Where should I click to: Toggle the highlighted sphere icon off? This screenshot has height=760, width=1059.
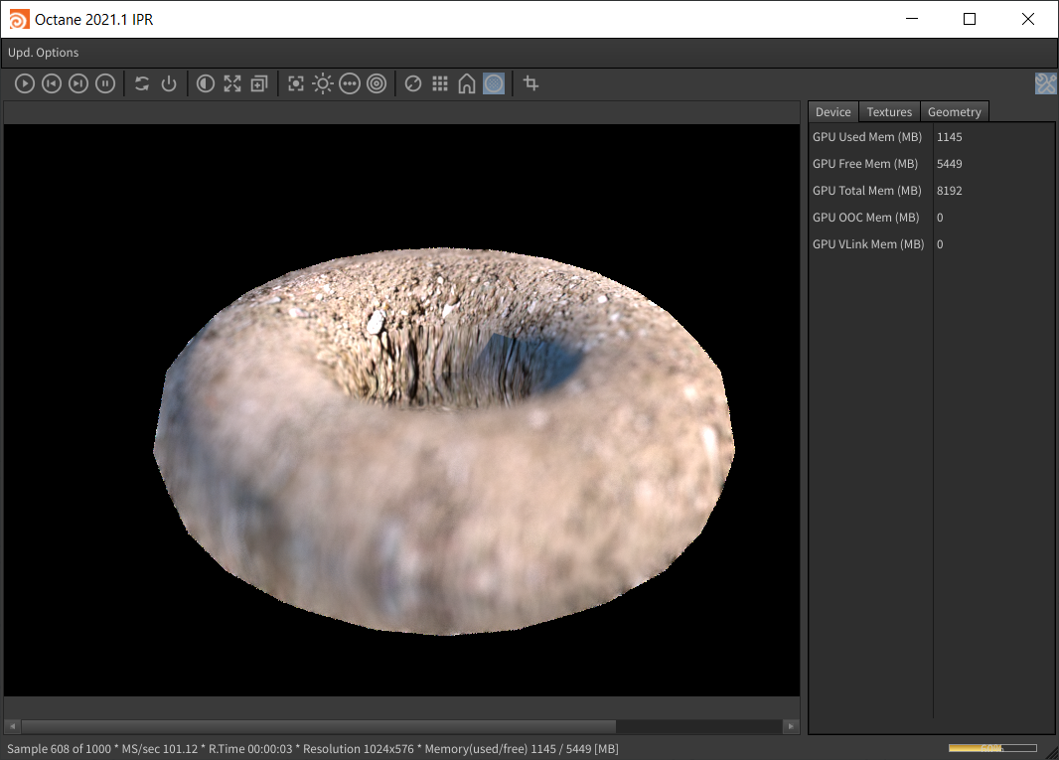tap(494, 84)
